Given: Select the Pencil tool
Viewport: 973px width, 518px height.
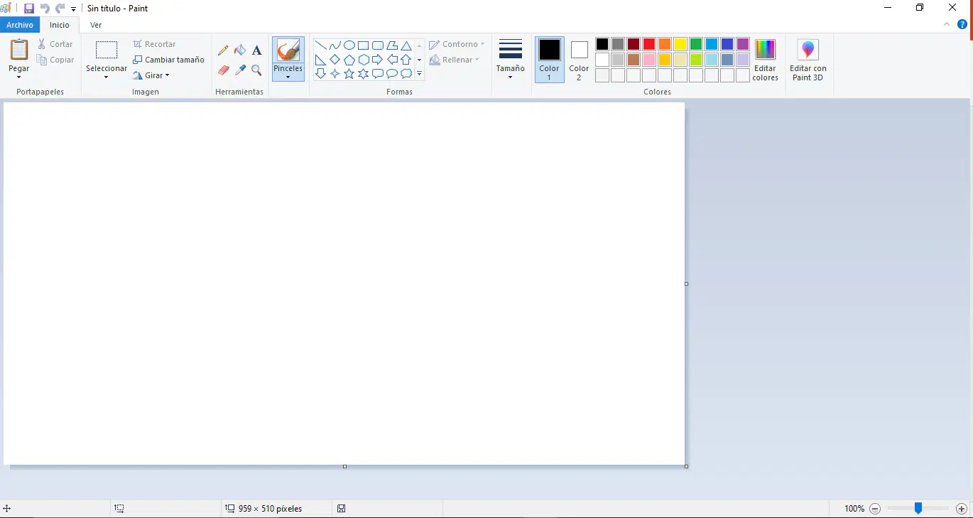Looking at the screenshot, I should click(223, 50).
